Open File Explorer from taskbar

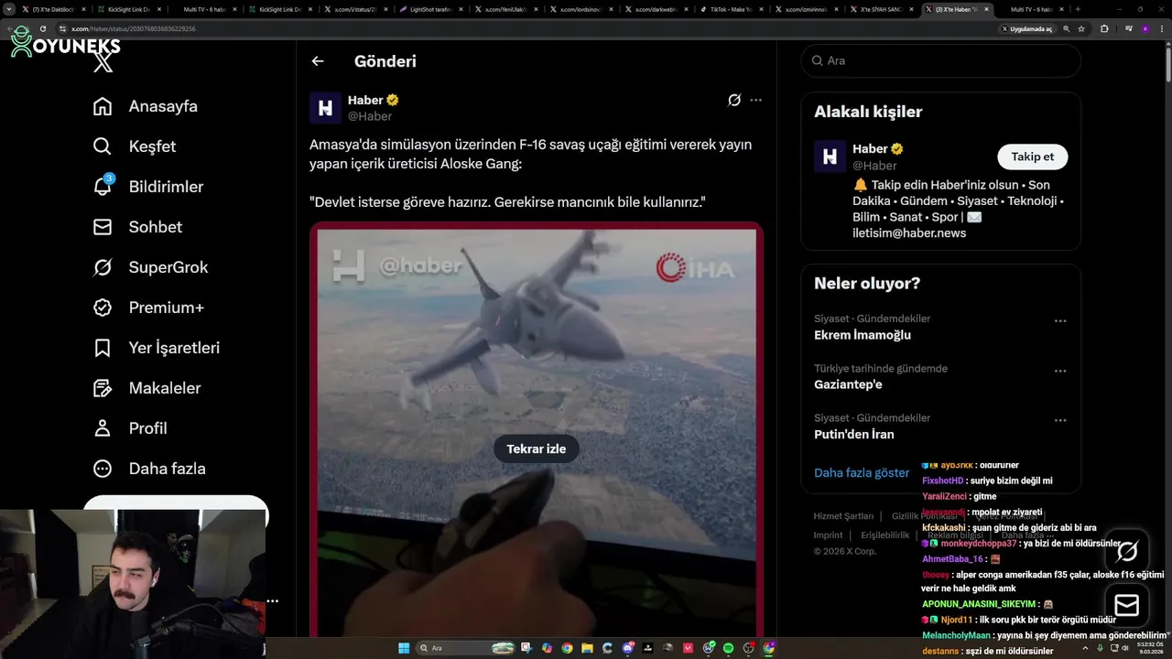(x=587, y=648)
